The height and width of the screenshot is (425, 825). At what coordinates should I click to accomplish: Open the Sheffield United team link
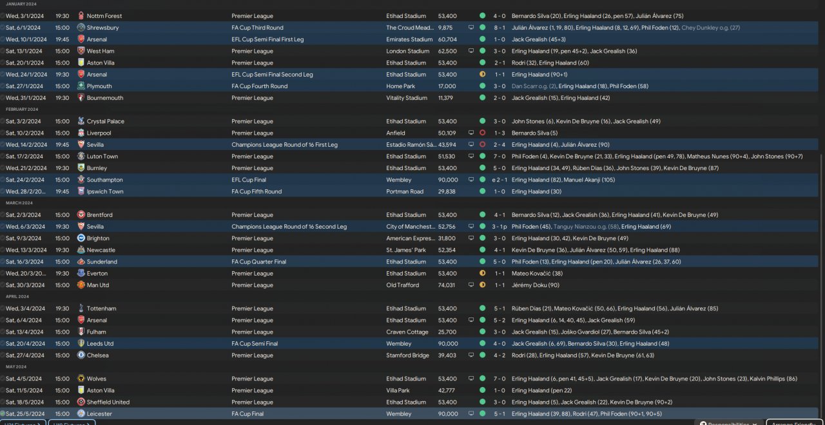click(108, 402)
